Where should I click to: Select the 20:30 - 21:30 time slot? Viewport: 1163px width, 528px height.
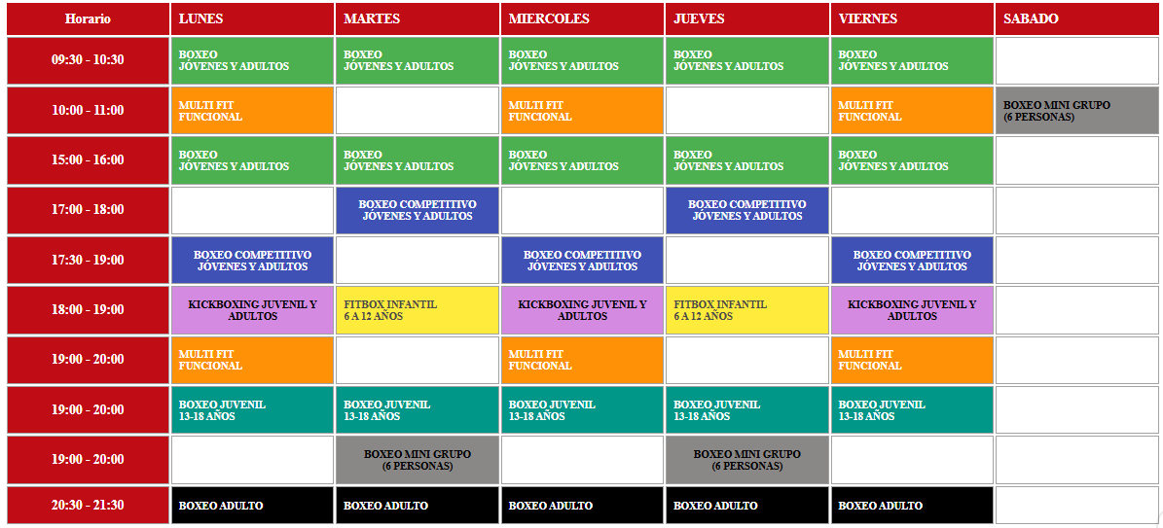tap(88, 506)
